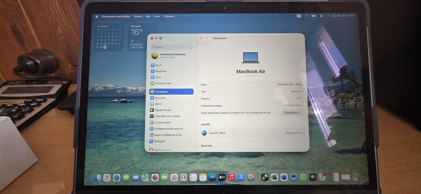Open Maps from the Dock
421x194 pixels.
(x=145, y=177)
